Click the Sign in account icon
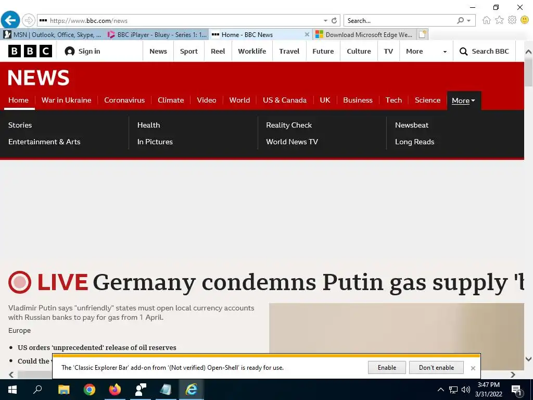The image size is (533, 400). (x=70, y=52)
